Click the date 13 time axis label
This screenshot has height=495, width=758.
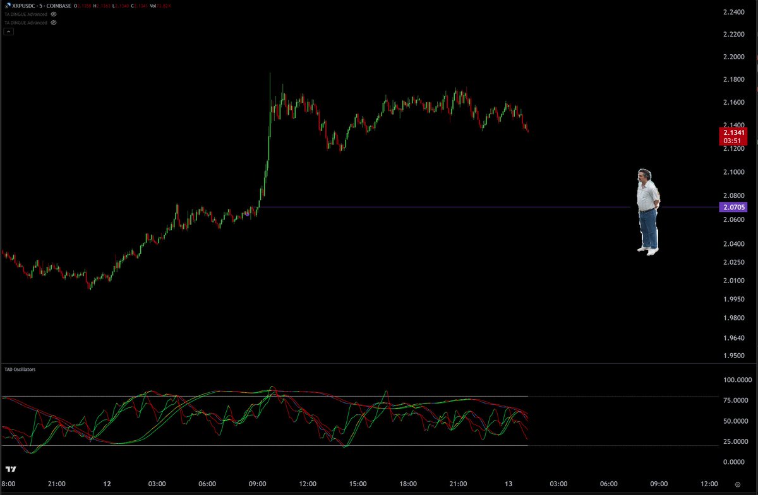(x=508, y=484)
